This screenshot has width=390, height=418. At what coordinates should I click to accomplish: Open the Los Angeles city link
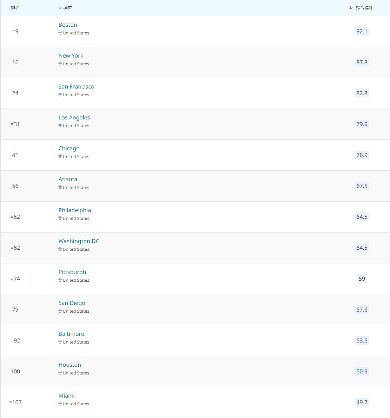[74, 118]
